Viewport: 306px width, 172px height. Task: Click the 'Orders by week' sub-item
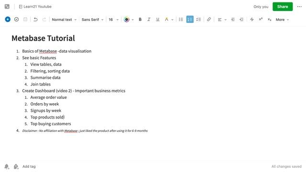pos(44,104)
